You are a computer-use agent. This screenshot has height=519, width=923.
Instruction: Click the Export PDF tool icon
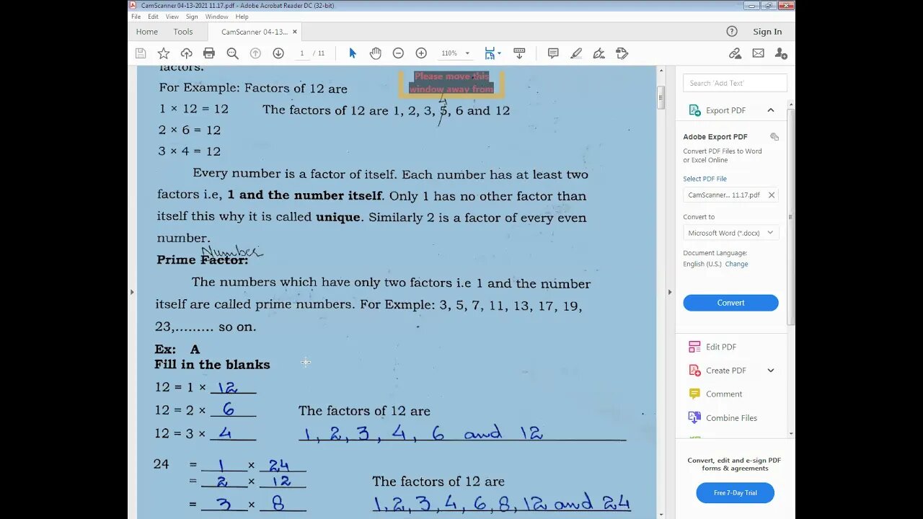695,110
